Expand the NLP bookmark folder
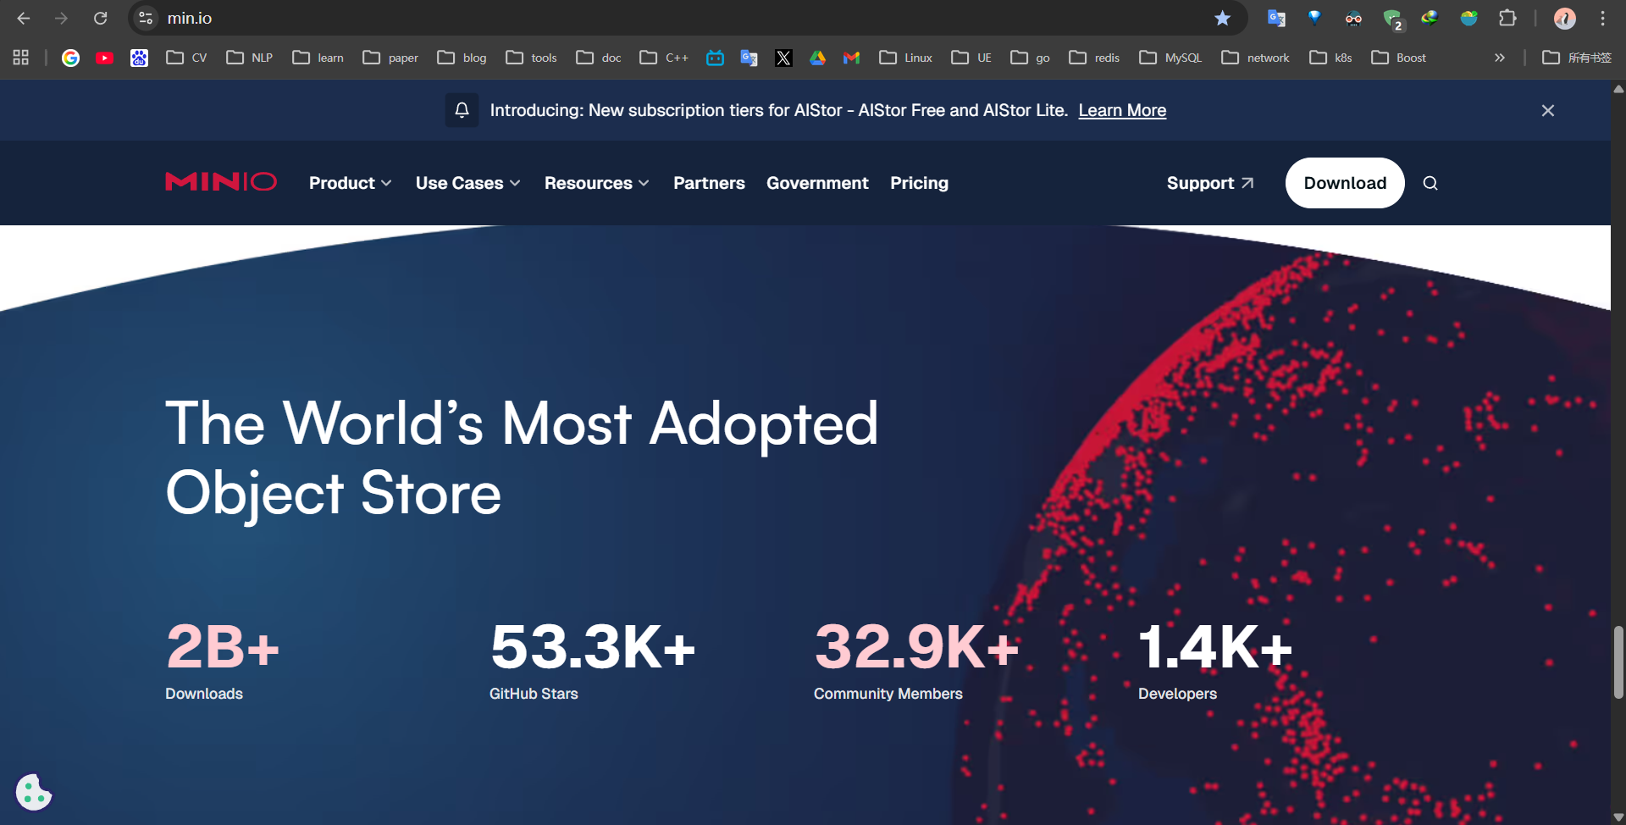 [x=250, y=58]
